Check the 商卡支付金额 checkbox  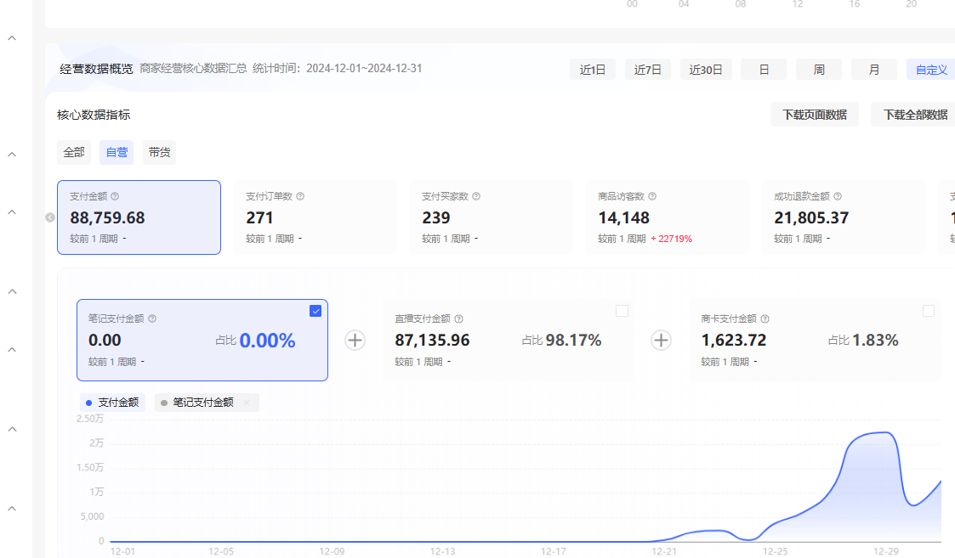pyautogui.click(x=928, y=311)
